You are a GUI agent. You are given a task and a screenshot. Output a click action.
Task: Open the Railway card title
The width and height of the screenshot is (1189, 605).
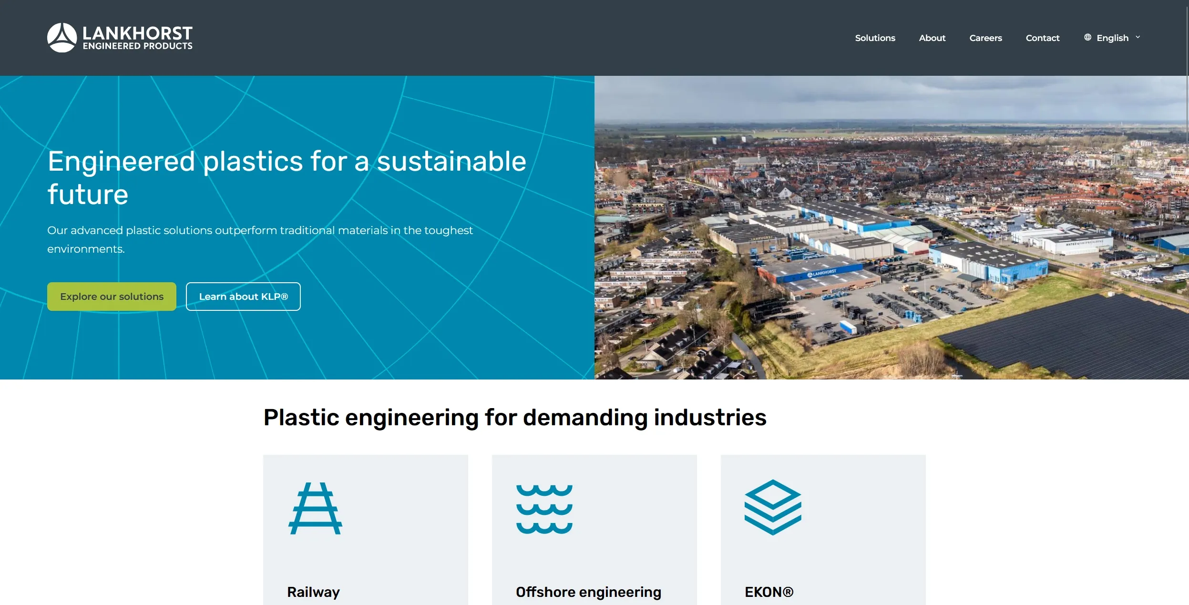[313, 592]
